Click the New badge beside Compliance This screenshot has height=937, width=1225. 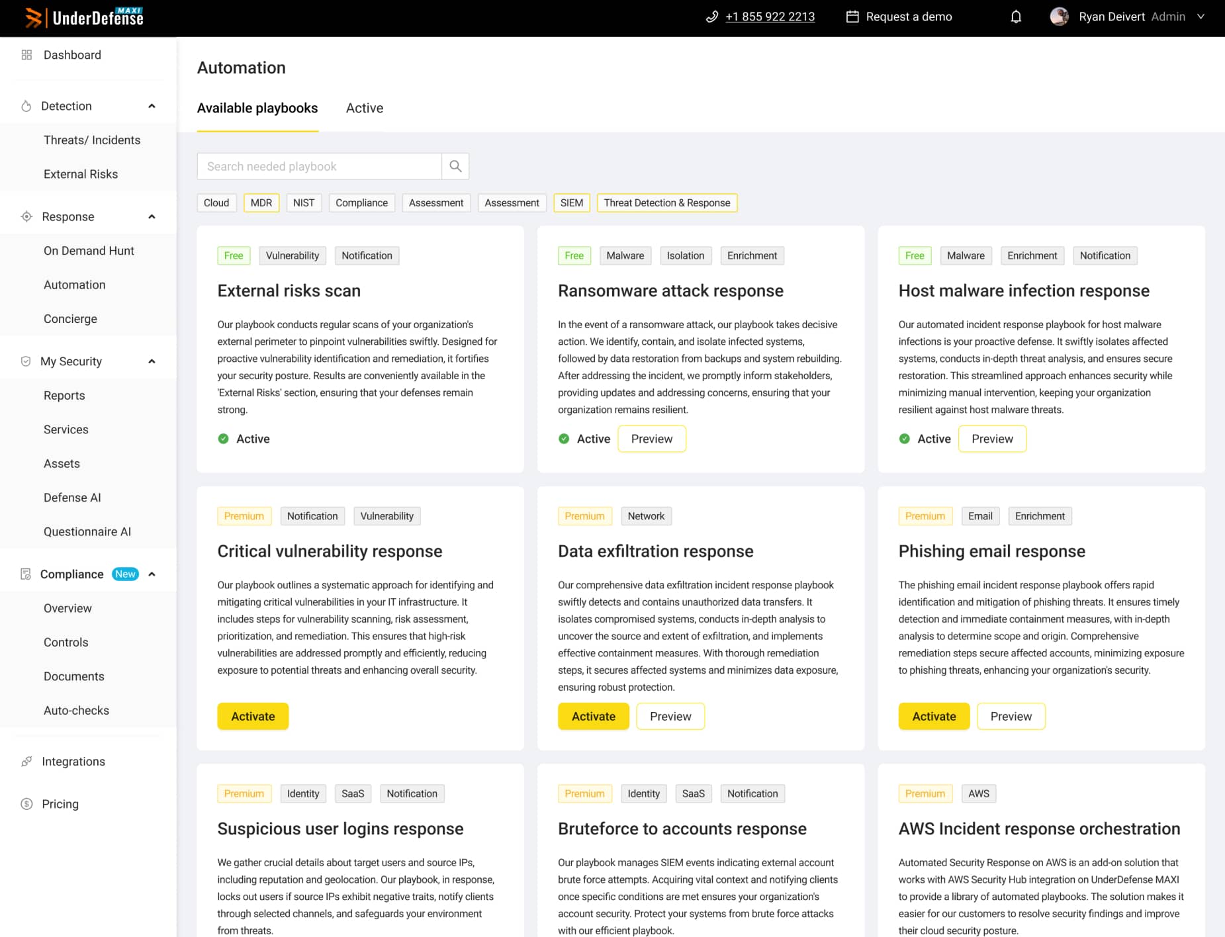[125, 574]
